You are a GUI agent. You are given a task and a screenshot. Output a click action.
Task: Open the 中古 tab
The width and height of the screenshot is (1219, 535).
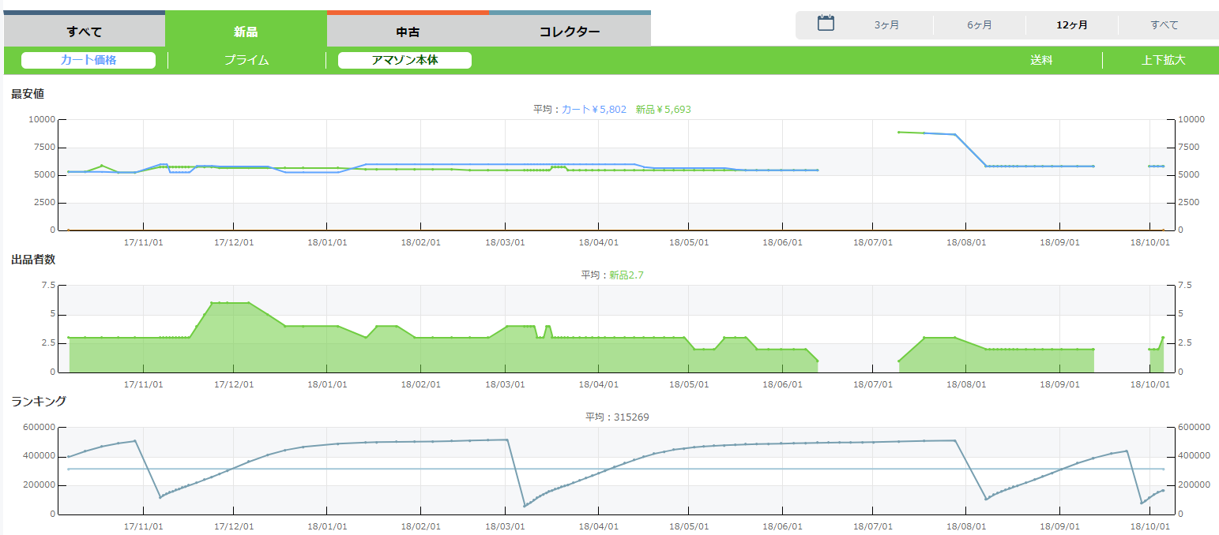click(408, 32)
